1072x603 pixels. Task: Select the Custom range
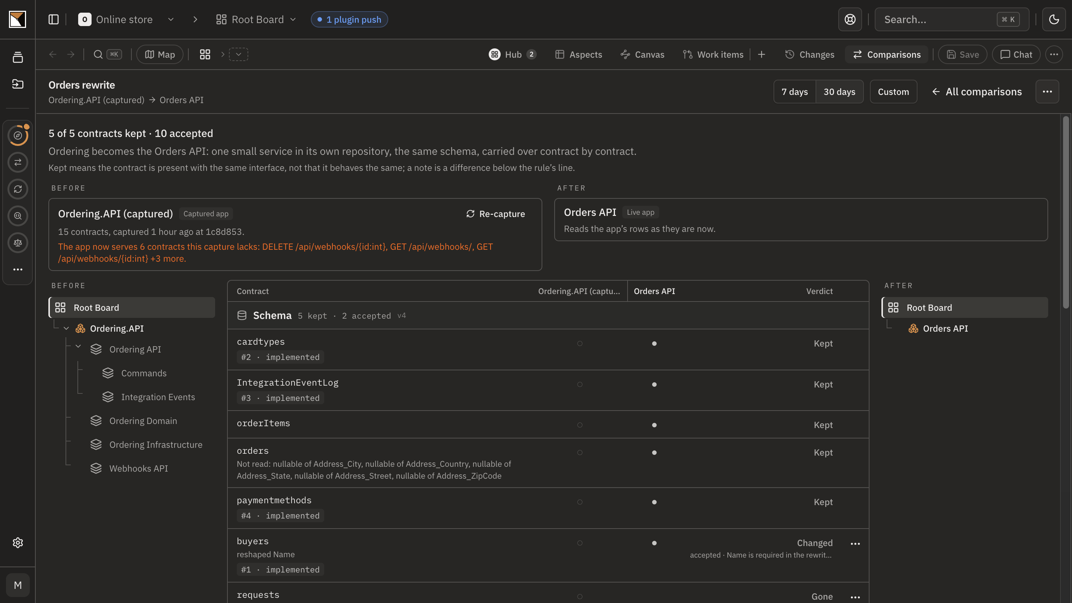point(893,92)
